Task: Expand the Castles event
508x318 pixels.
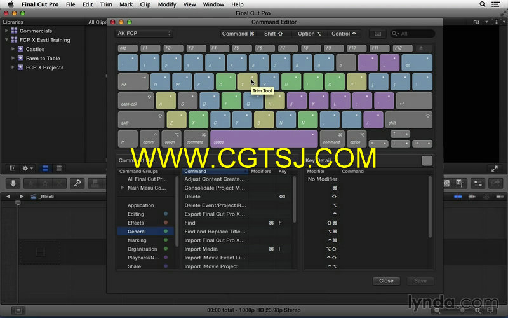Action: pos(13,49)
